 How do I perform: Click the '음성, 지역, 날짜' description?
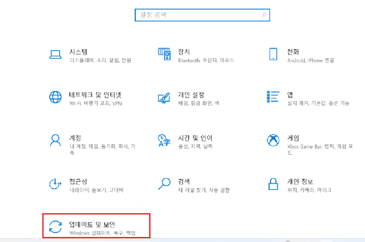tap(196, 146)
